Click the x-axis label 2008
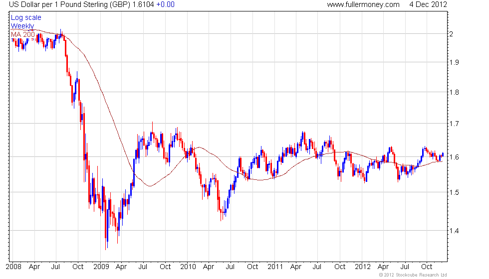489x279 pixels. point(13,267)
